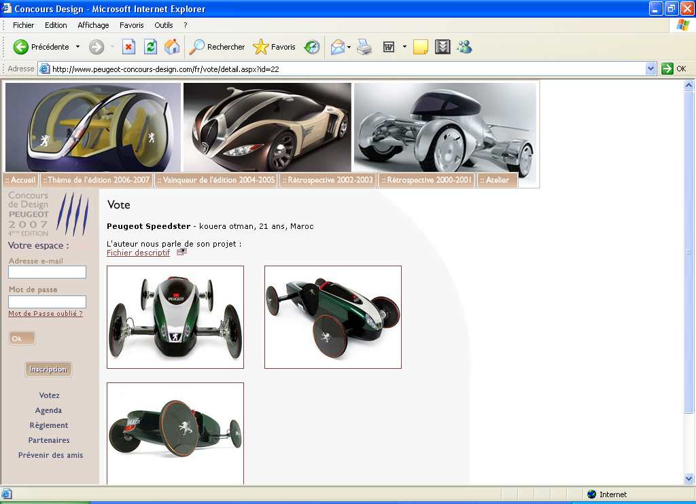The image size is (696, 504).
Task: Open the Votez sidebar link
Action: 49,395
